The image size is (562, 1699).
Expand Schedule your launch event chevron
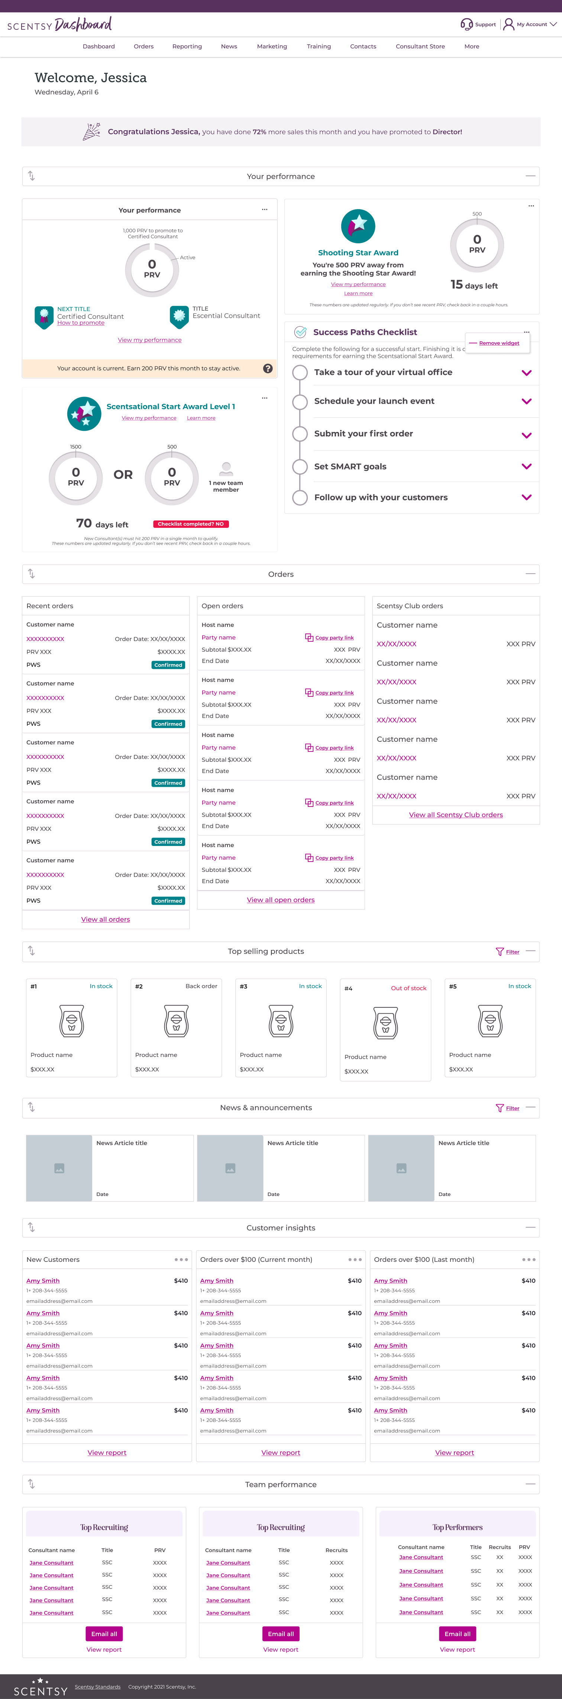pyautogui.click(x=526, y=402)
